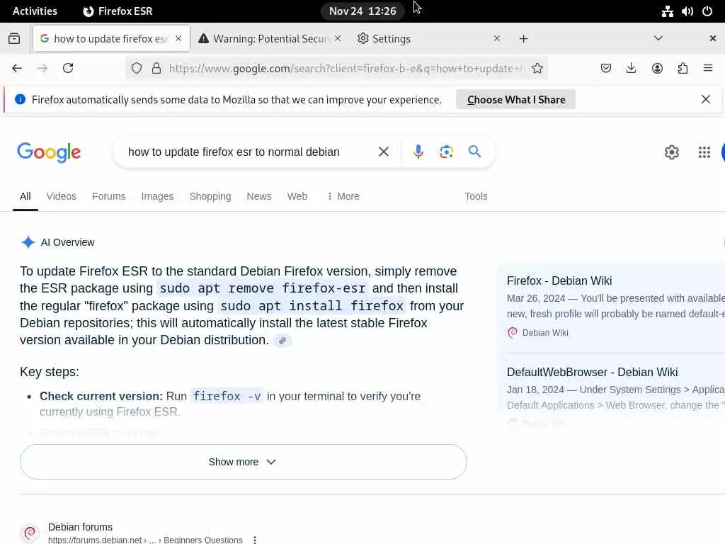Image resolution: width=725 pixels, height=544 pixels.
Task: Submit search with magnifier icon
Action: point(474,152)
